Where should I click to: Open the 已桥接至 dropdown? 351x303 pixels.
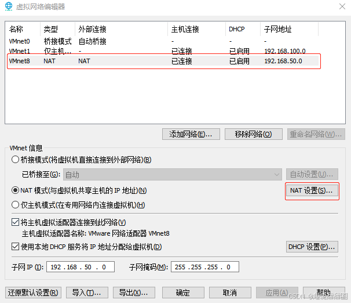click(x=173, y=175)
